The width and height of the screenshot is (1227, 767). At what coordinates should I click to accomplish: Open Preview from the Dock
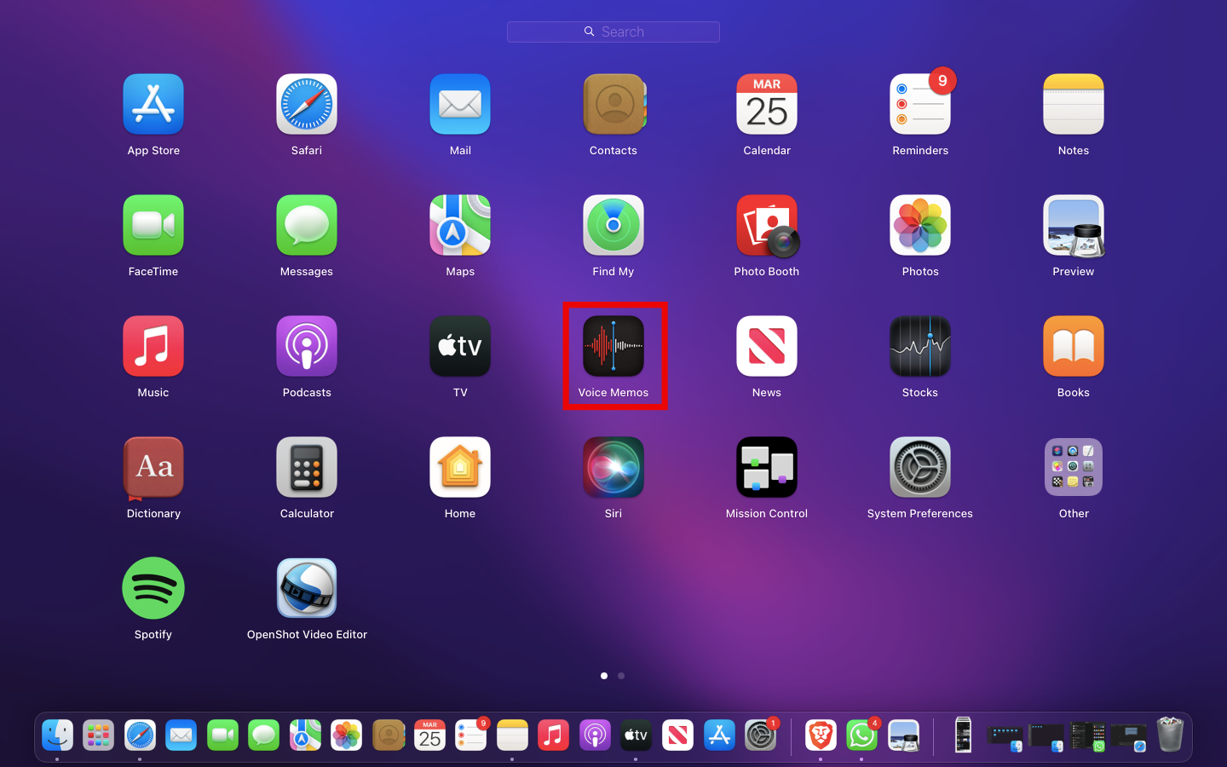click(x=903, y=735)
